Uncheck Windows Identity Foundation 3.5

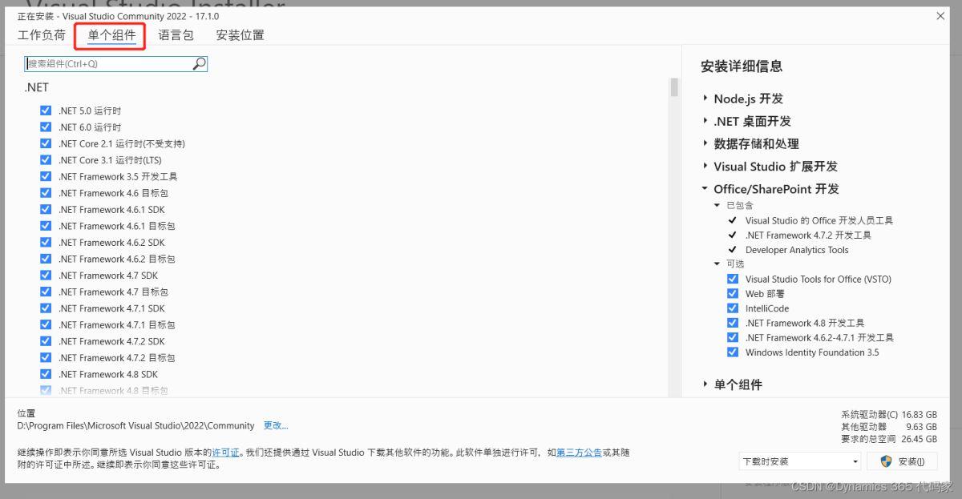(x=733, y=352)
